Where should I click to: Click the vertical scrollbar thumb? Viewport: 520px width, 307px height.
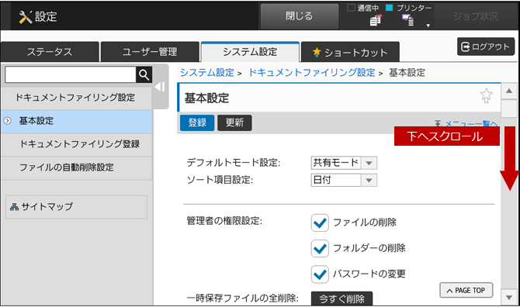click(508, 109)
